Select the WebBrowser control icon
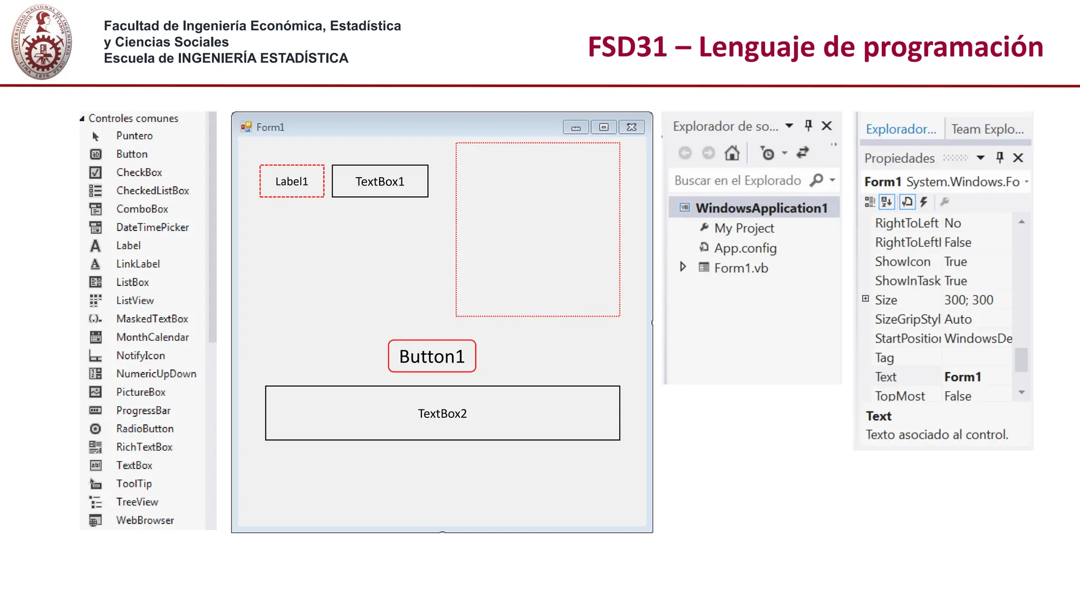Screen dimensions: 1080x607 click(95, 521)
